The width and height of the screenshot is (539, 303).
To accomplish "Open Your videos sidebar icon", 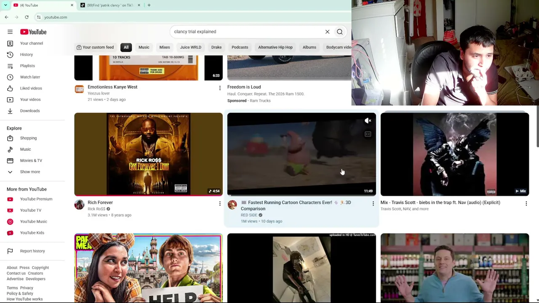I will point(10,99).
